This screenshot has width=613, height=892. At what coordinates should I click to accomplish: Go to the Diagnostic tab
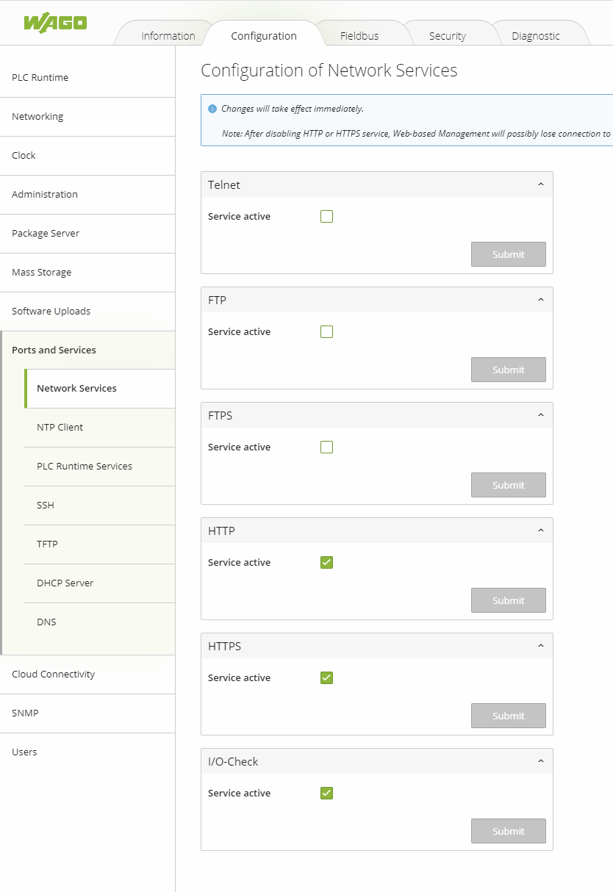536,36
